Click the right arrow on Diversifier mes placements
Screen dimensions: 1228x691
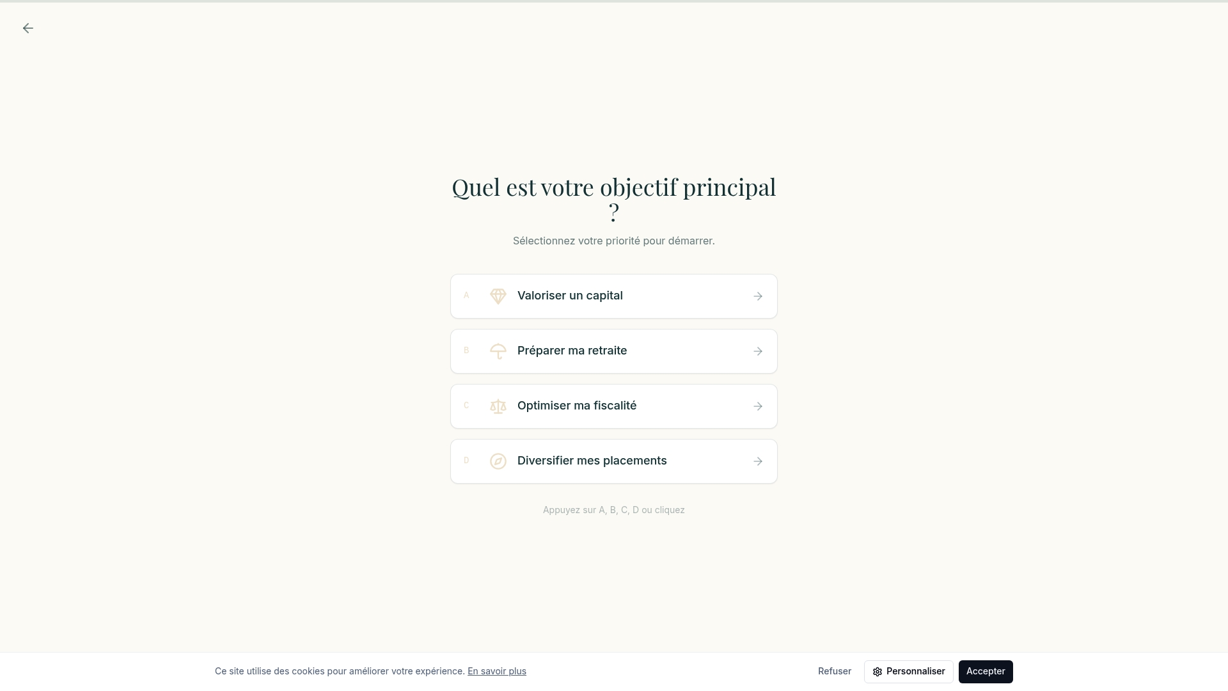point(757,461)
